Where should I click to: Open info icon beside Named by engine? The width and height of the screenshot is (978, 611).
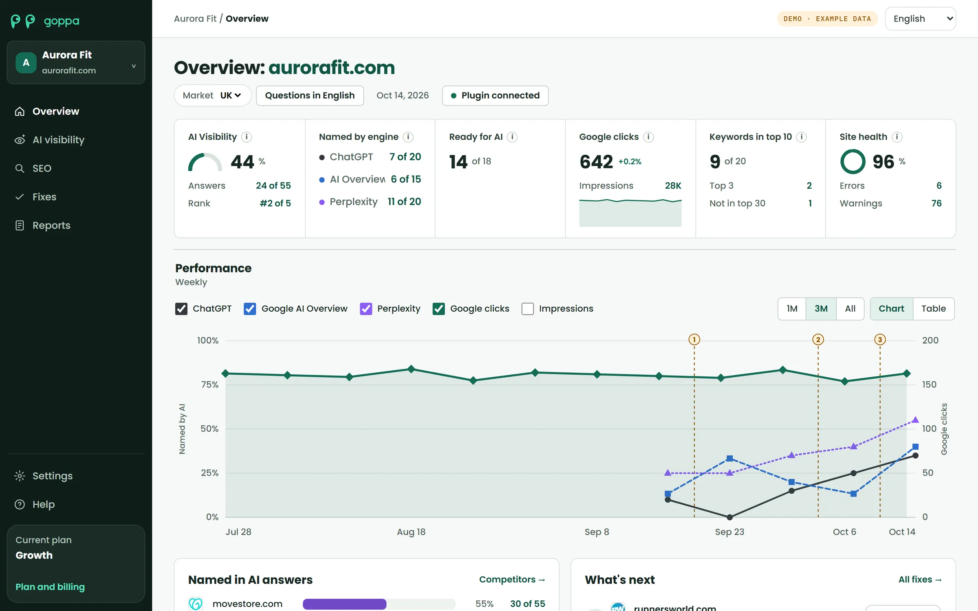point(408,137)
